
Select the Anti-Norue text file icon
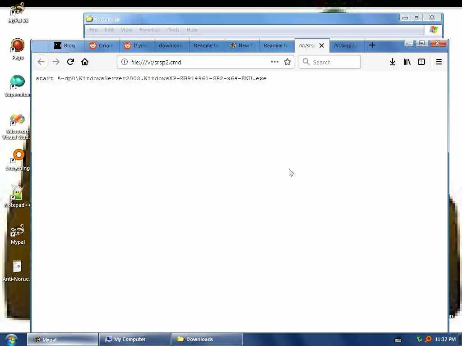coord(17,271)
